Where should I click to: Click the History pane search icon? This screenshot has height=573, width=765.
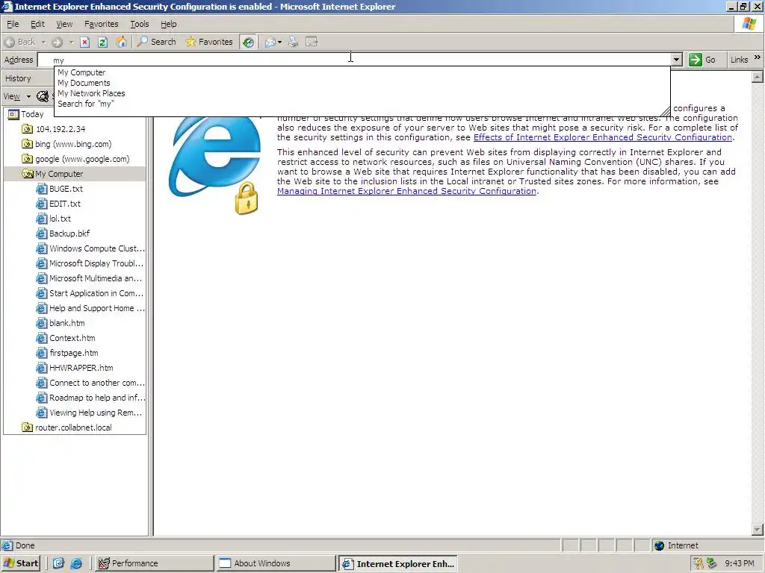[43, 96]
